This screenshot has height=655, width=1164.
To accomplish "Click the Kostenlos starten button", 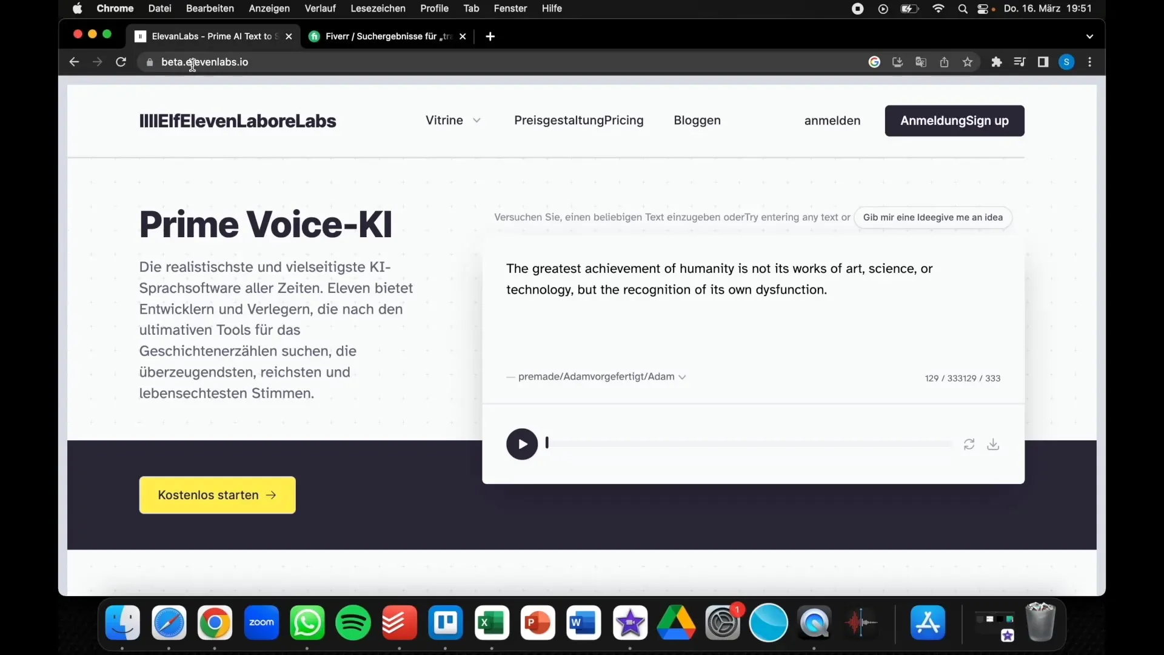I will click(218, 495).
